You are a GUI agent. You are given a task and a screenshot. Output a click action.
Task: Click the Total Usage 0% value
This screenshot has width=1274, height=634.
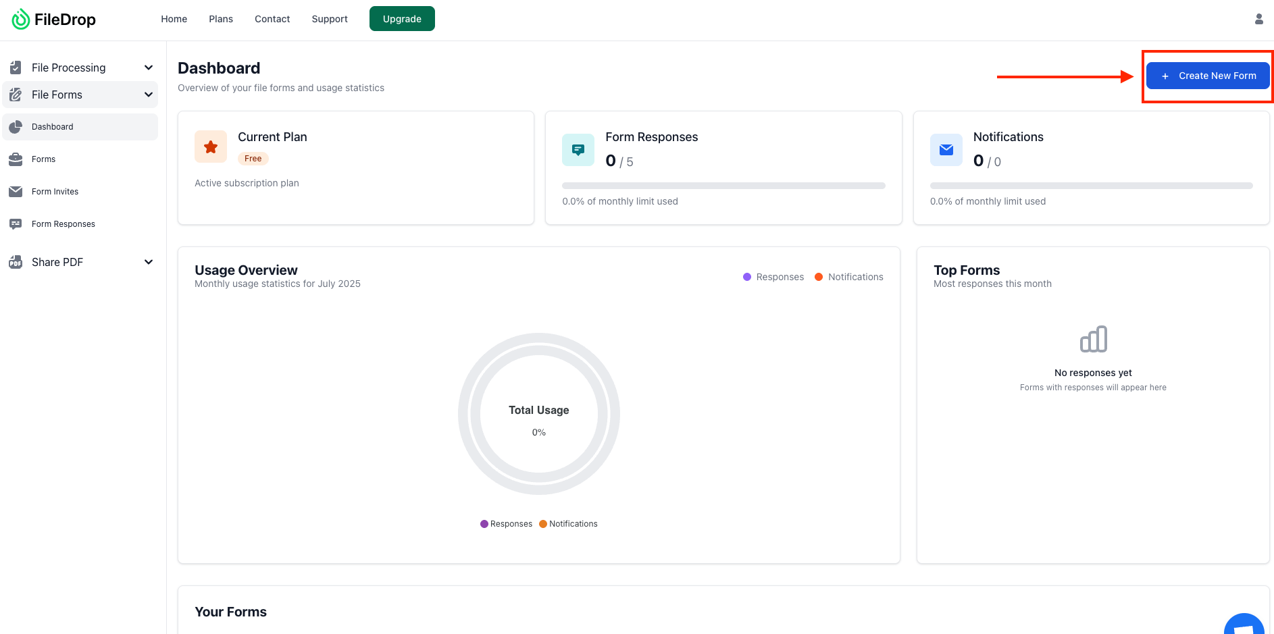pyautogui.click(x=539, y=433)
